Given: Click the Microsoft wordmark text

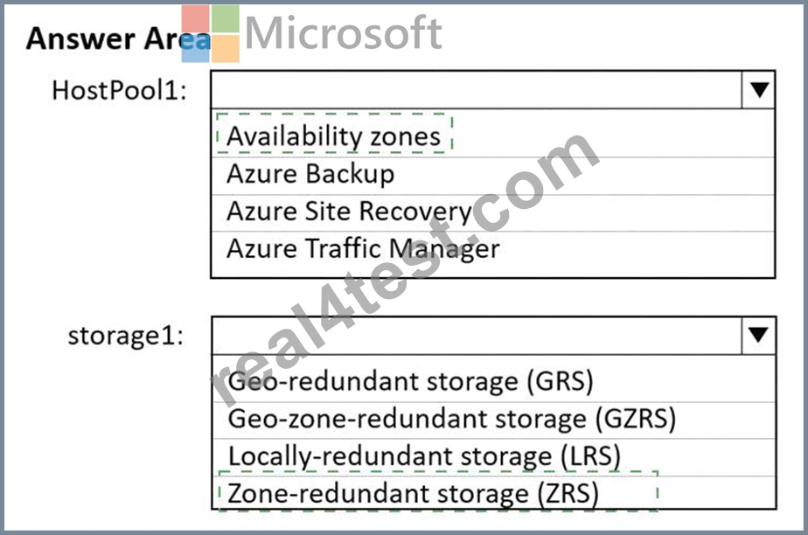Looking at the screenshot, I should click(x=343, y=32).
